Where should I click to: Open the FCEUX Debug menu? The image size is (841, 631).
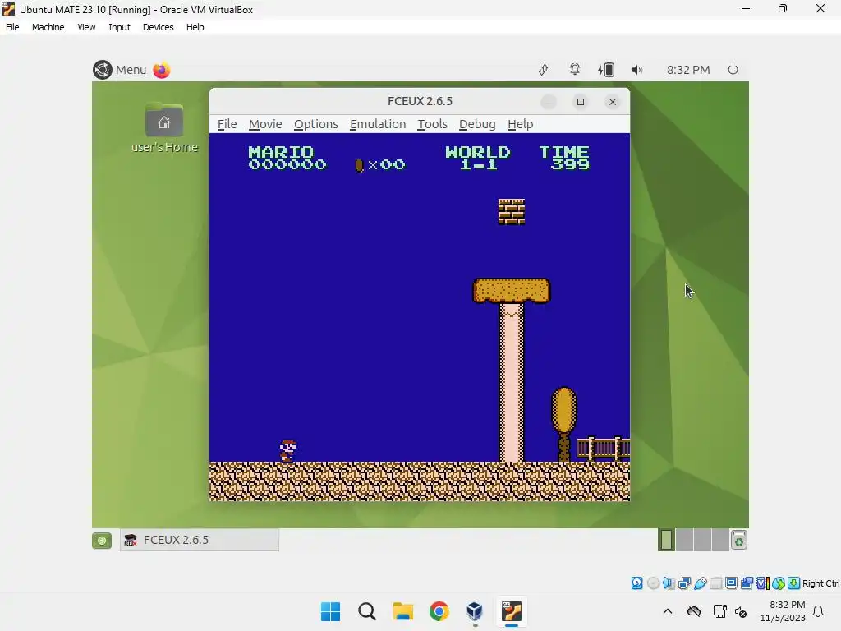point(477,124)
